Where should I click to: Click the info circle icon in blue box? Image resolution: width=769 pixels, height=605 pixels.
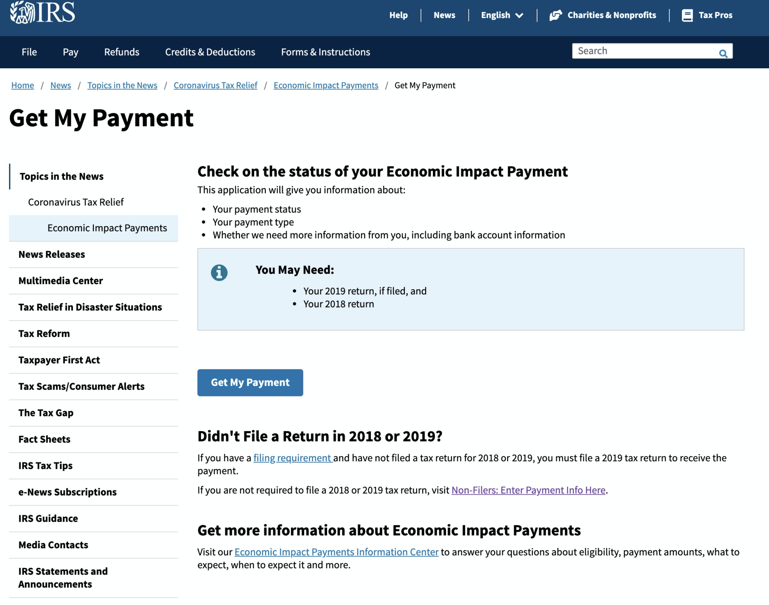pos(219,271)
